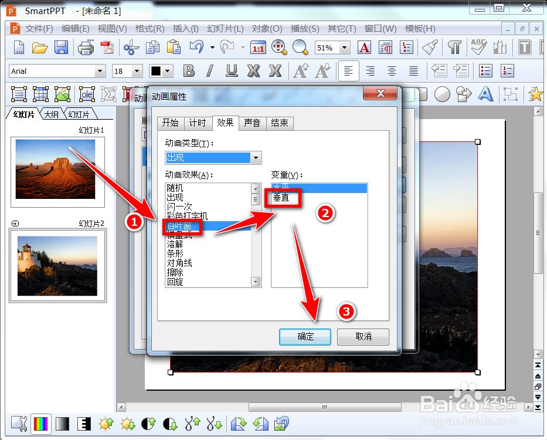Switch to 结束 tab
The image size is (547, 440).
pyautogui.click(x=280, y=123)
